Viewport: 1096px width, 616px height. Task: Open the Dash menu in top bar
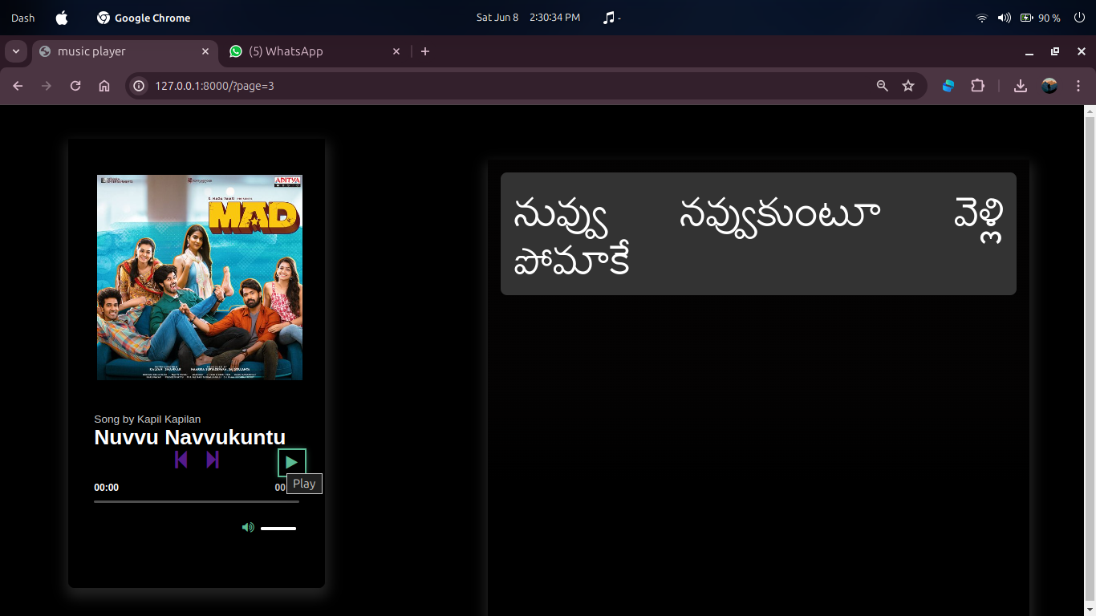(23, 18)
